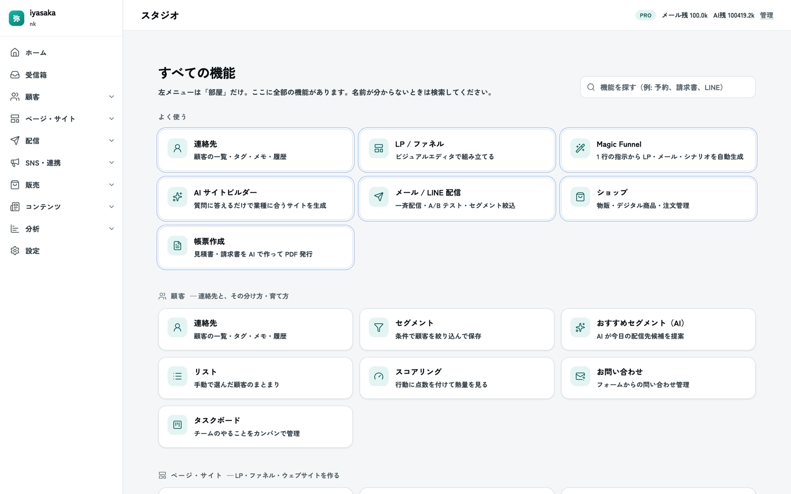Click the スタジオ header title
This screenshot has height=494, width=791.
tap(160, 15)
